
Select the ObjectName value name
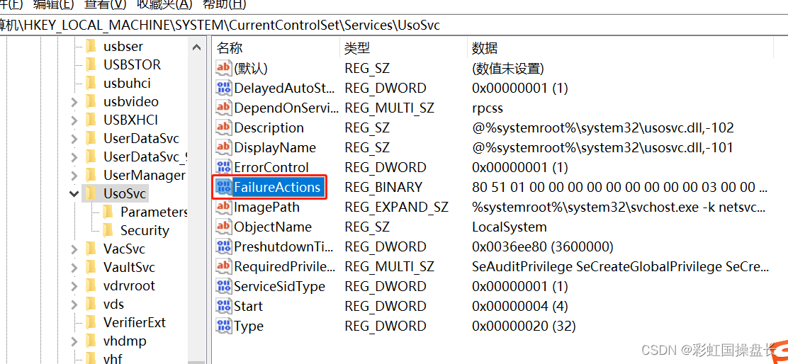tap(271, 227)
